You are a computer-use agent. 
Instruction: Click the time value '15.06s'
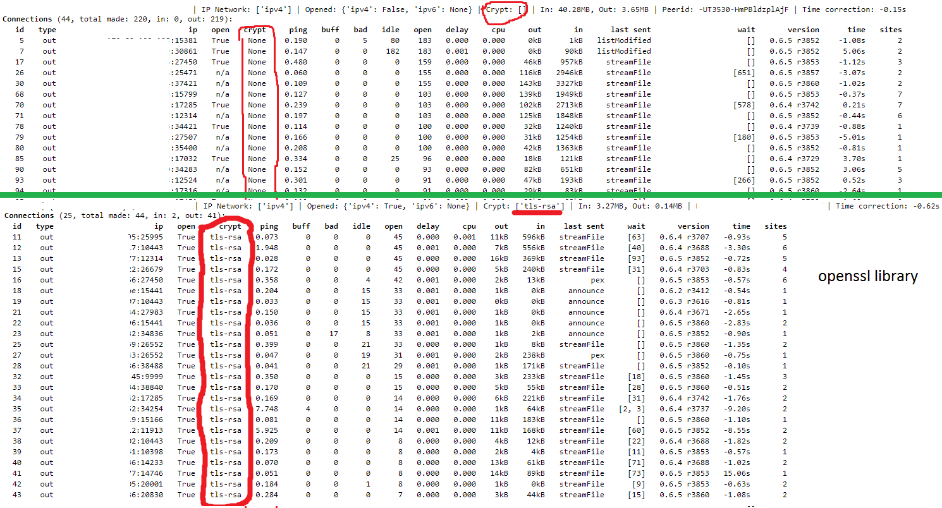736,473
